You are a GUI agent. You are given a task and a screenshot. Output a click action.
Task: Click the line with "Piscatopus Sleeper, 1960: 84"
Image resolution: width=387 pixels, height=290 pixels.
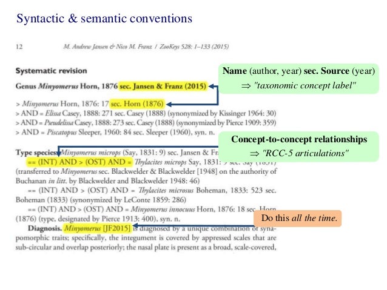pos(115,133)
